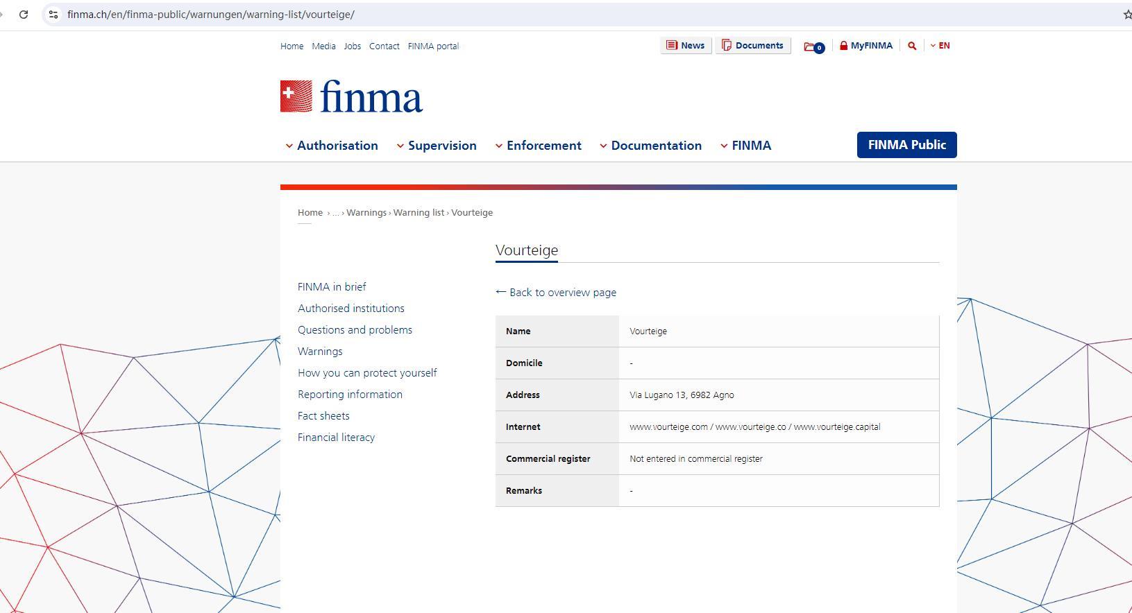Click the browser address bar URL
Viewport: 1132px width, 613px height.
[x=211, y=15]
